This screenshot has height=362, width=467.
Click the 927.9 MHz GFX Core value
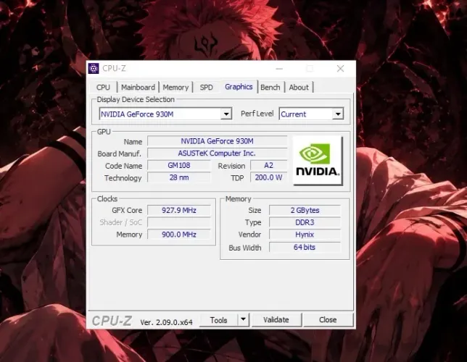(179, 210)
